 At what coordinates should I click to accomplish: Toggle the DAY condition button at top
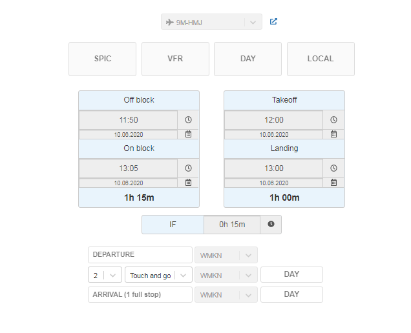pyautogui.click(x=248, y=59)
